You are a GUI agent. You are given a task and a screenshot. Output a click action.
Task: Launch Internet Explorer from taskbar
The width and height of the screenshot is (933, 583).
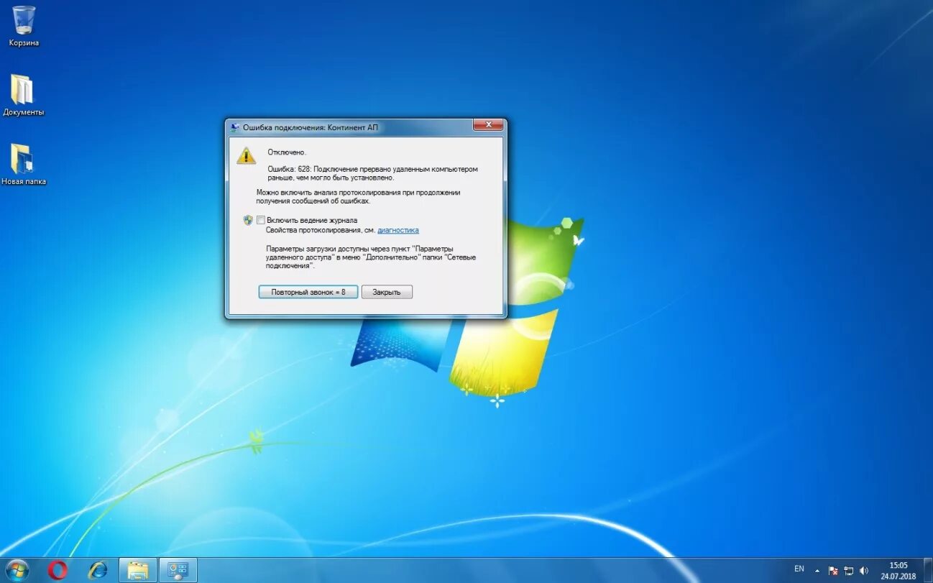(x=97, y=570)
